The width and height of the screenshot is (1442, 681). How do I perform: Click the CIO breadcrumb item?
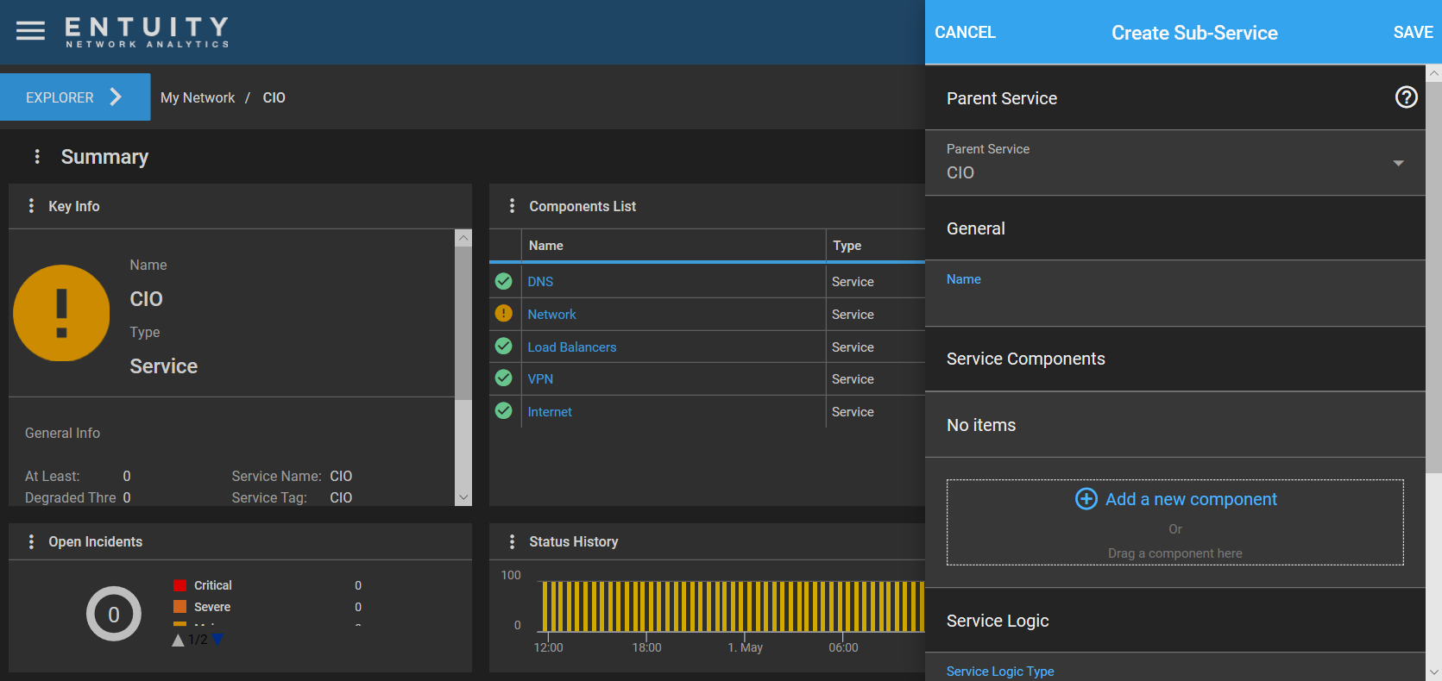pos(274,97)
